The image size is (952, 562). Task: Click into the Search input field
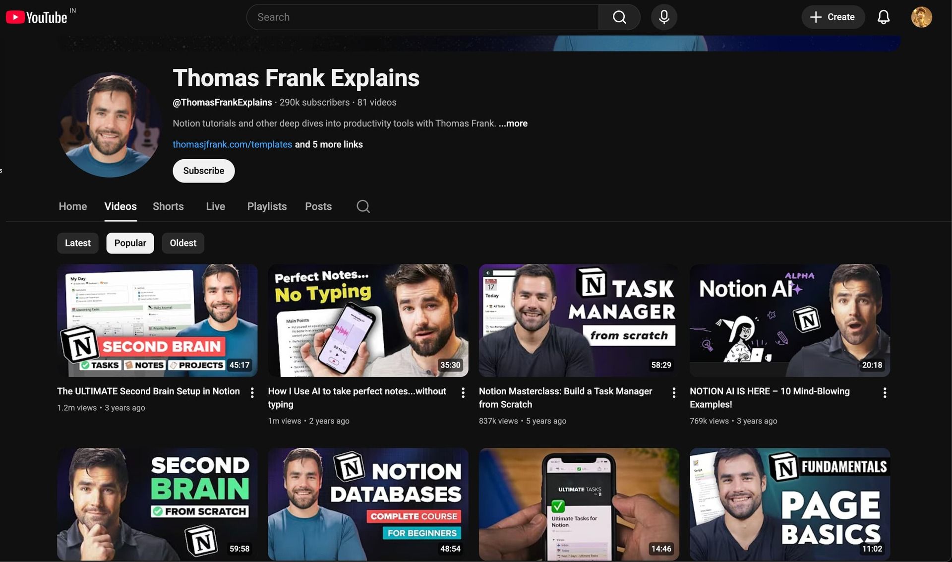pyautogui.click(x=421, y=17)
